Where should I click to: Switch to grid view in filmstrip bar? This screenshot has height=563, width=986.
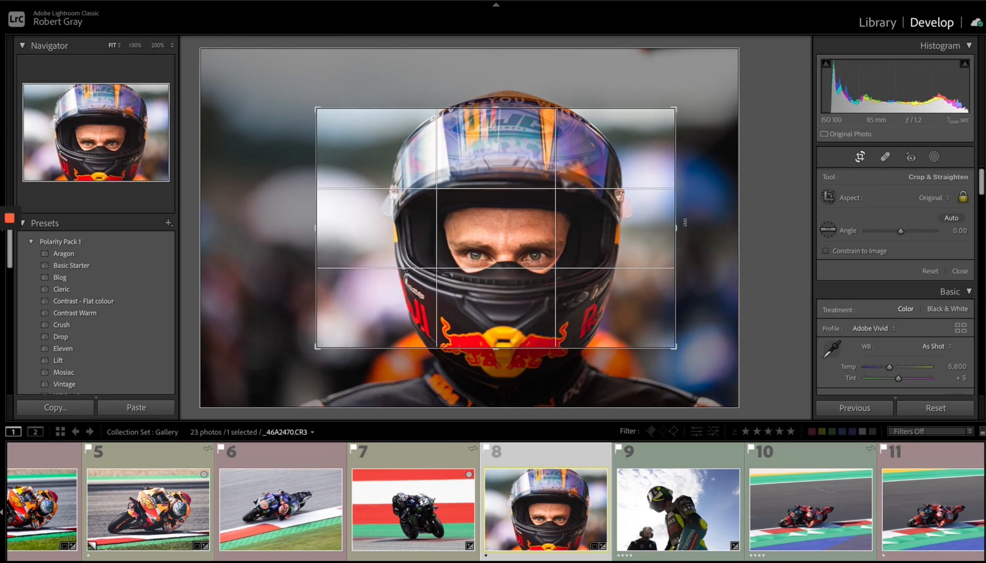[60, 432]
